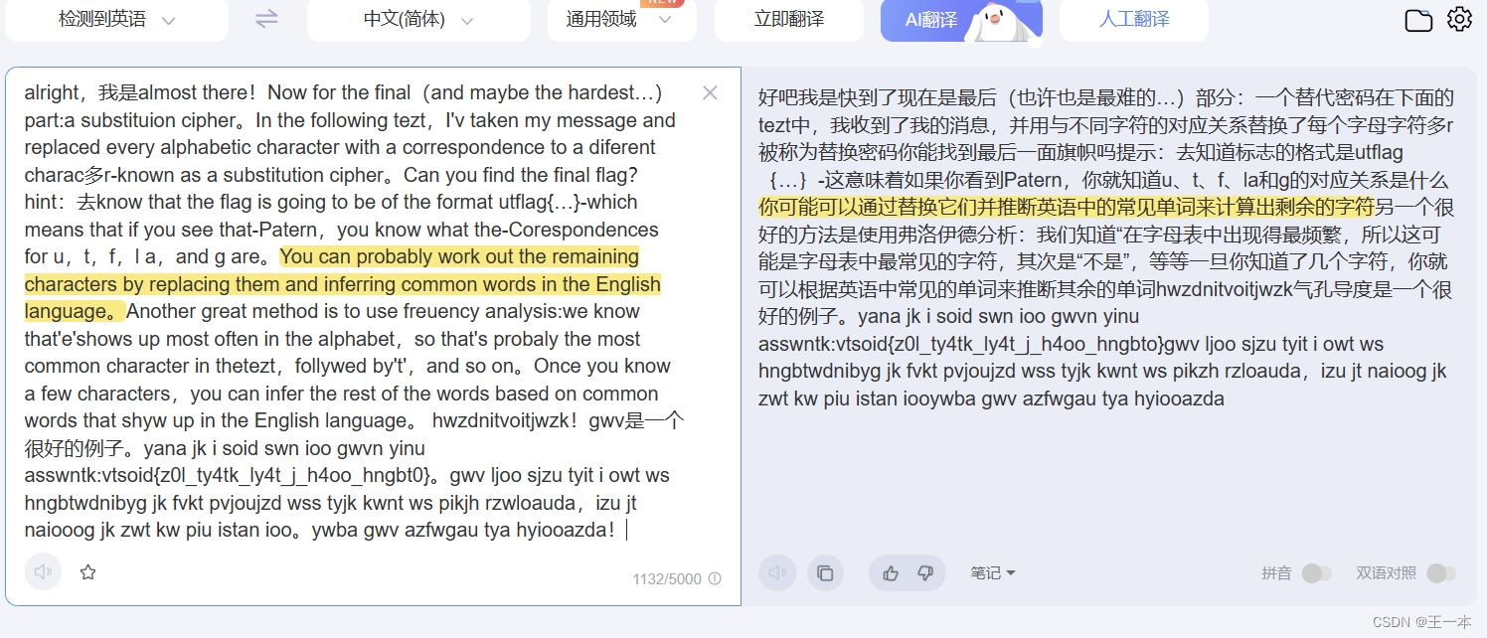Open the 笔记 notes dropdown
This screenshot has height=638, width=1487.
click(993, 572)
